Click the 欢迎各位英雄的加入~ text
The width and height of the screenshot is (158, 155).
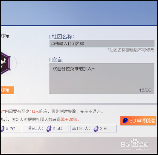click(x=74, y=69)
